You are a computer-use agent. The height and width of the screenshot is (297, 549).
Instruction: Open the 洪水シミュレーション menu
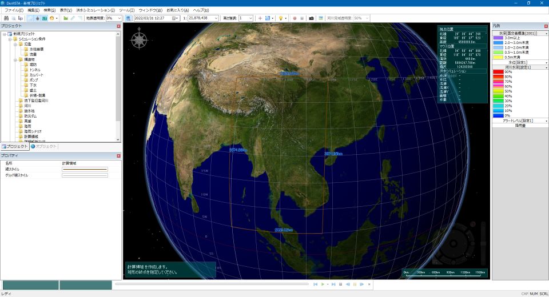click(96, 10)
